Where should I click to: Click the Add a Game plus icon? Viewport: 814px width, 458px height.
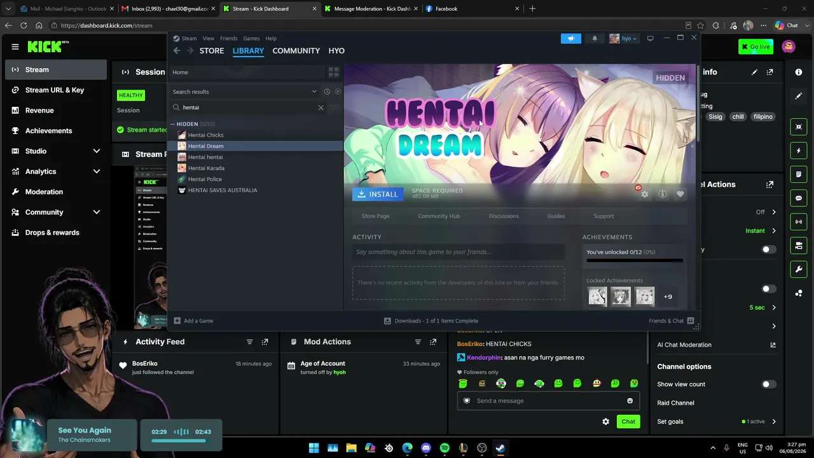click(177, 321)
